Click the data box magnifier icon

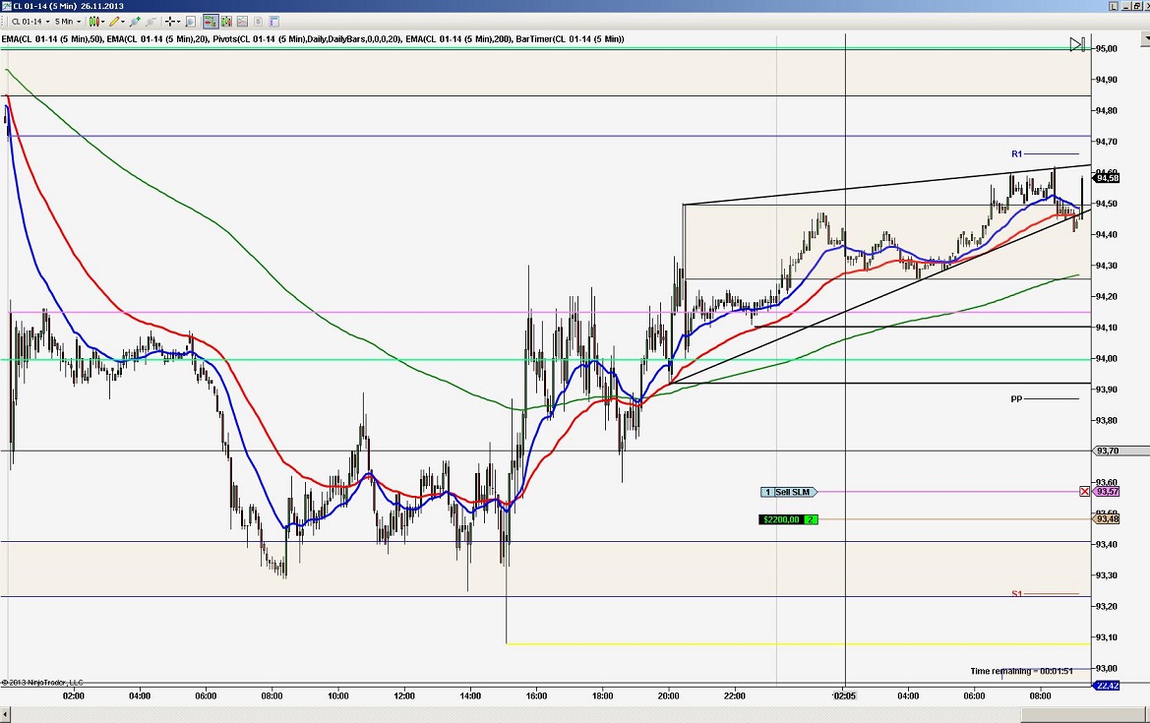[x=190, y=21]
